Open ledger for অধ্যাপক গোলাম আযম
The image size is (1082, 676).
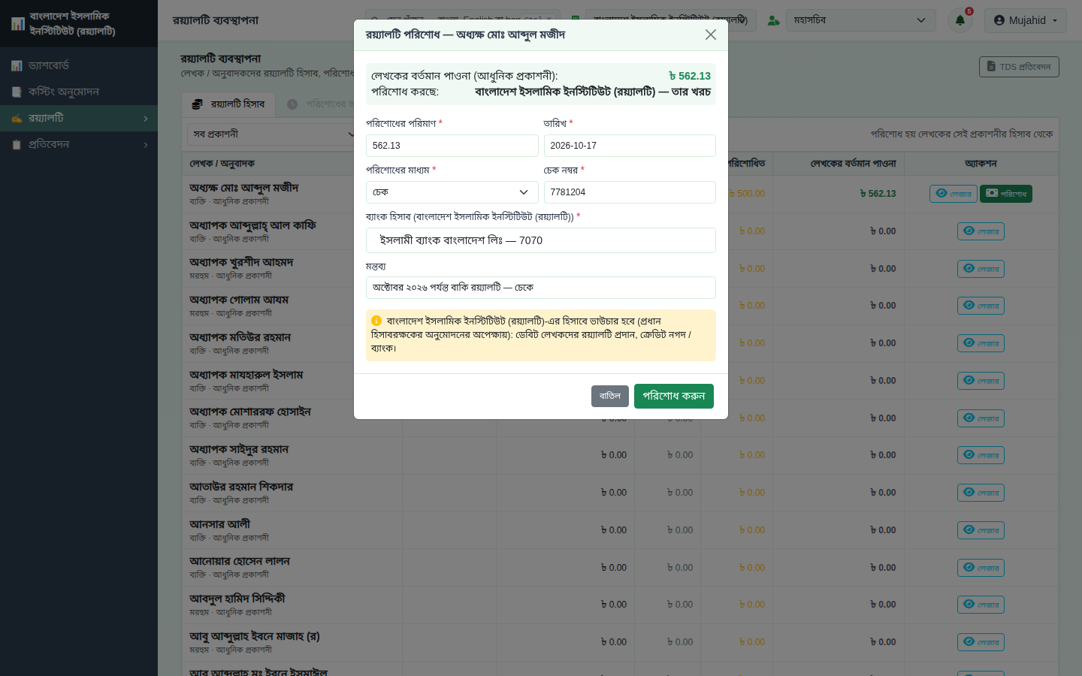tap(981, 306)
